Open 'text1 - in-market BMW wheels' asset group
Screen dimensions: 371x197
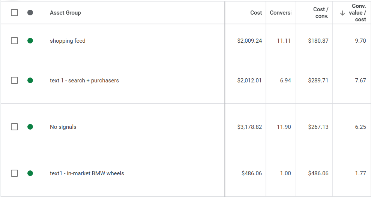point(87,173)
